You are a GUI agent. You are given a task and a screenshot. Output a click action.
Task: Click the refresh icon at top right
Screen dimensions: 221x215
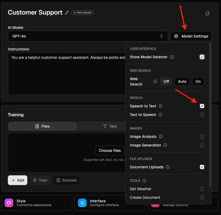tap(207, 13)
